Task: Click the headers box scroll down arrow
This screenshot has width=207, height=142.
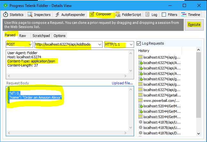Action: (x=131, y=71)
